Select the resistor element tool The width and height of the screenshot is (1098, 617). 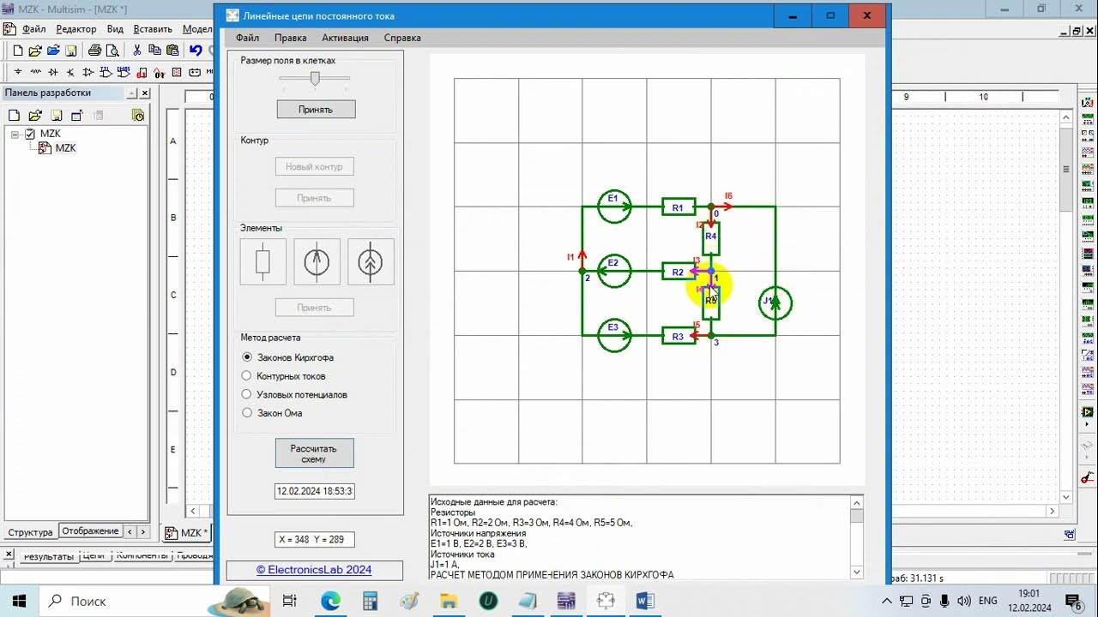pos(263,262)
